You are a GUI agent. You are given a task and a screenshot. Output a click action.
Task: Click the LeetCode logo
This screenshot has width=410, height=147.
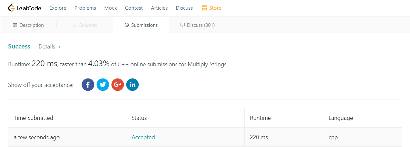click(25, 8)
